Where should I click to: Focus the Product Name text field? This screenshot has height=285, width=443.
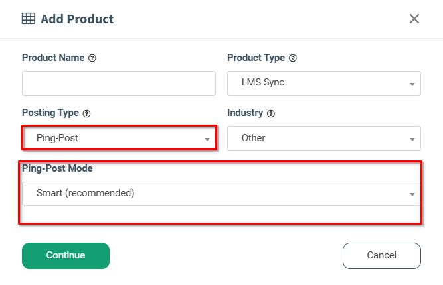point(119,84)
